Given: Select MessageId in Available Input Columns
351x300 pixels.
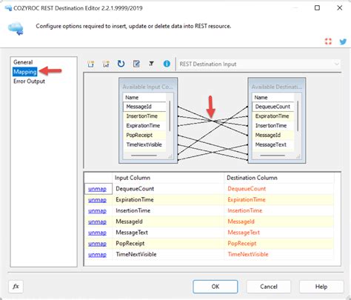Looking at the screenshot, I should click(x=144, y=107).
